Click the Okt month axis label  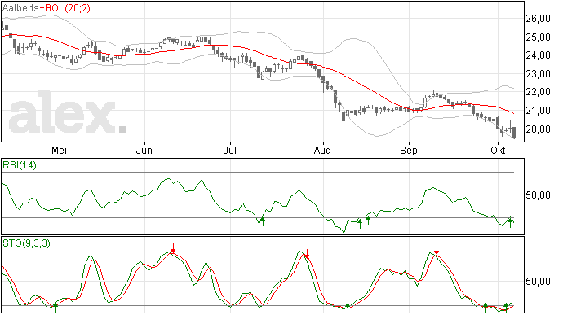tap(498, 150)
